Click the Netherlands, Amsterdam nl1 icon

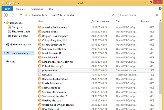[40, 62]
